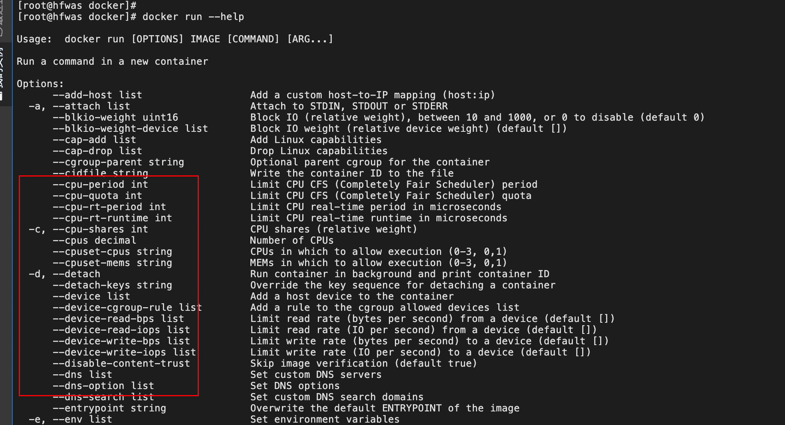Click the '--detach-keys string' option

[x=112, y=285]
